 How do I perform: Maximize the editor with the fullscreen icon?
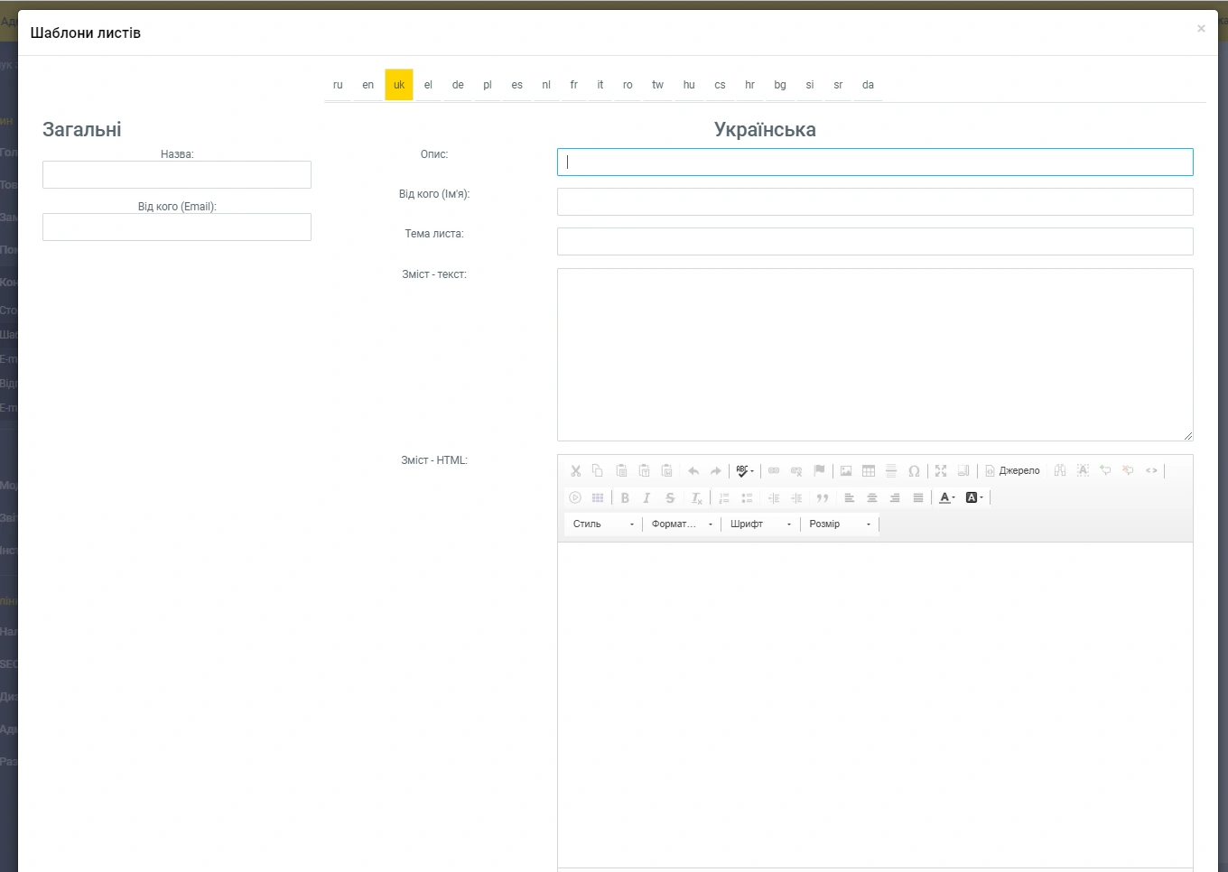[x=941, y=471]
